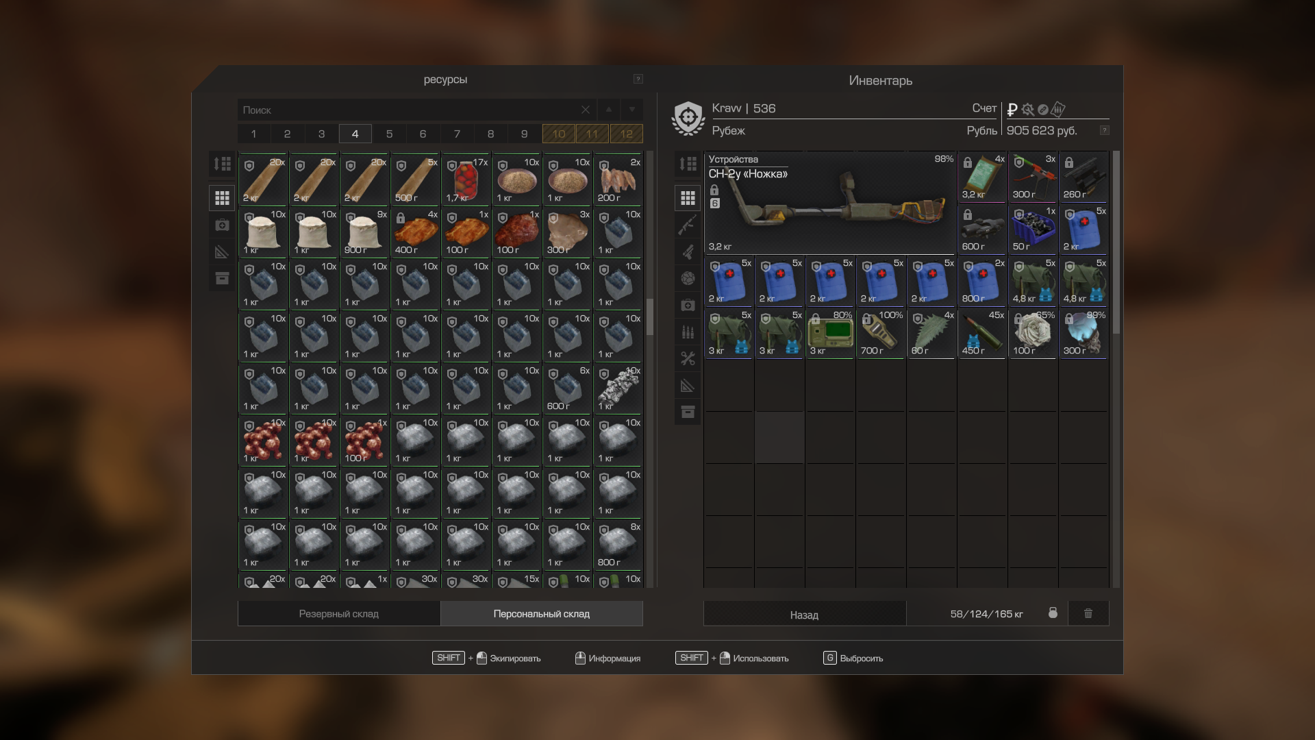Select the 9x flour sack 900 г
The height and width of the screenshot is (740, 1315).
tap(365, 232)
